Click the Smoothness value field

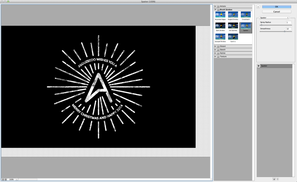tap(288, 29)
